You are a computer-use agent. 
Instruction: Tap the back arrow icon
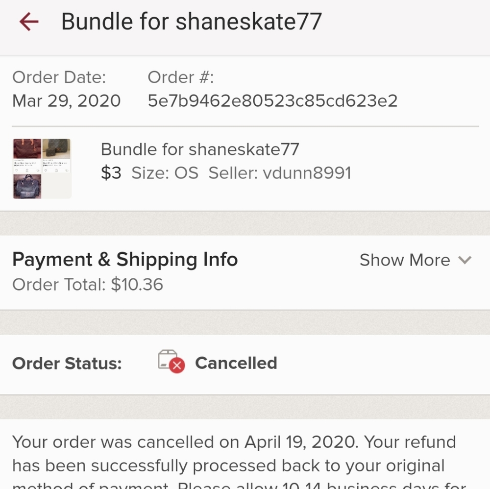click(x=28, y=22)
